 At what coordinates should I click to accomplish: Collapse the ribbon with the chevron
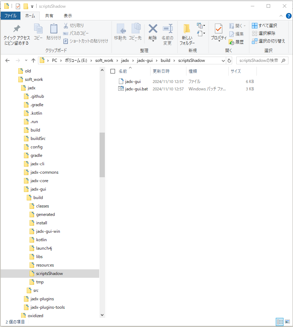click(x=281, y=16)
